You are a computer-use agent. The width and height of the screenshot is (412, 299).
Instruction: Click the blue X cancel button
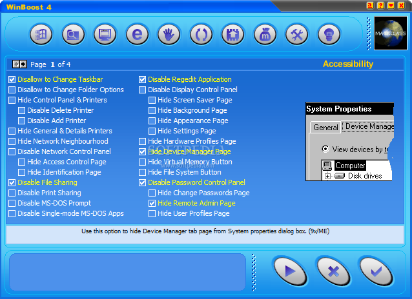(333, 271)
